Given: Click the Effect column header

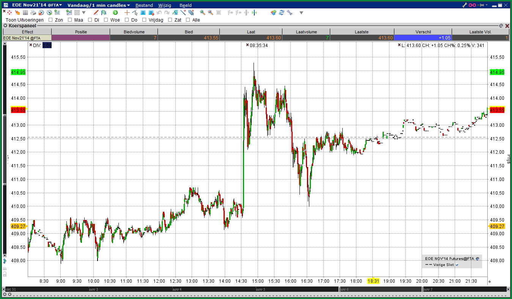Looking at the screenshot, I should pos(27,32).
